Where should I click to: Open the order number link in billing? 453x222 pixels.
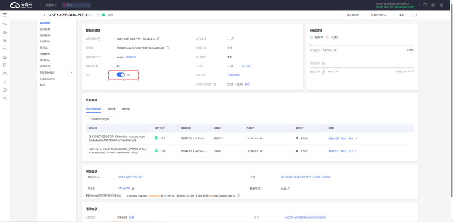305,217
